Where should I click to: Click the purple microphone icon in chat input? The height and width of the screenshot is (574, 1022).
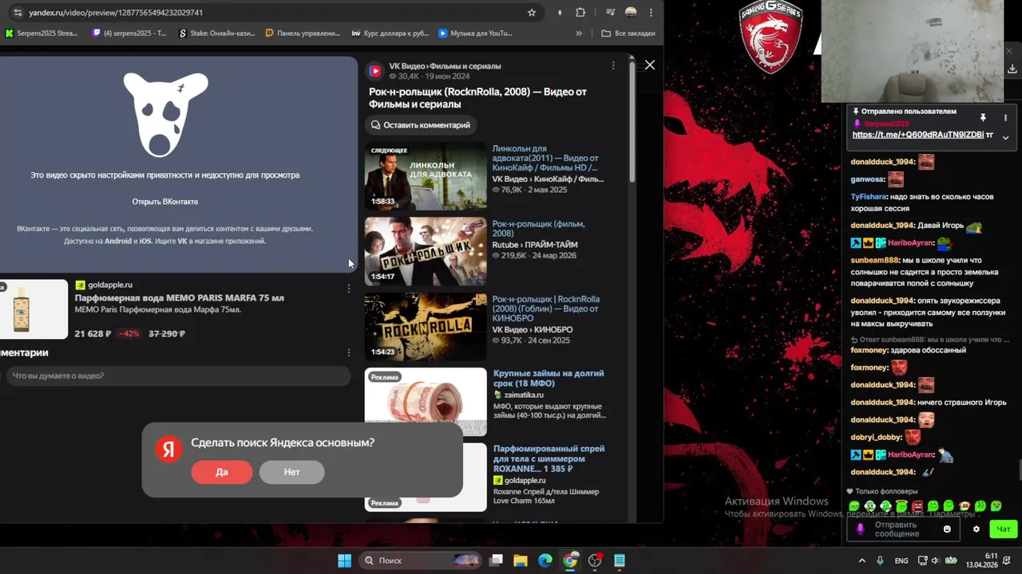860,529
